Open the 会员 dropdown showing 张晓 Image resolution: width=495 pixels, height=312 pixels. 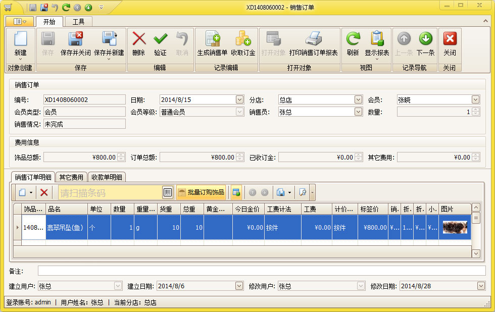coord(475,99)
